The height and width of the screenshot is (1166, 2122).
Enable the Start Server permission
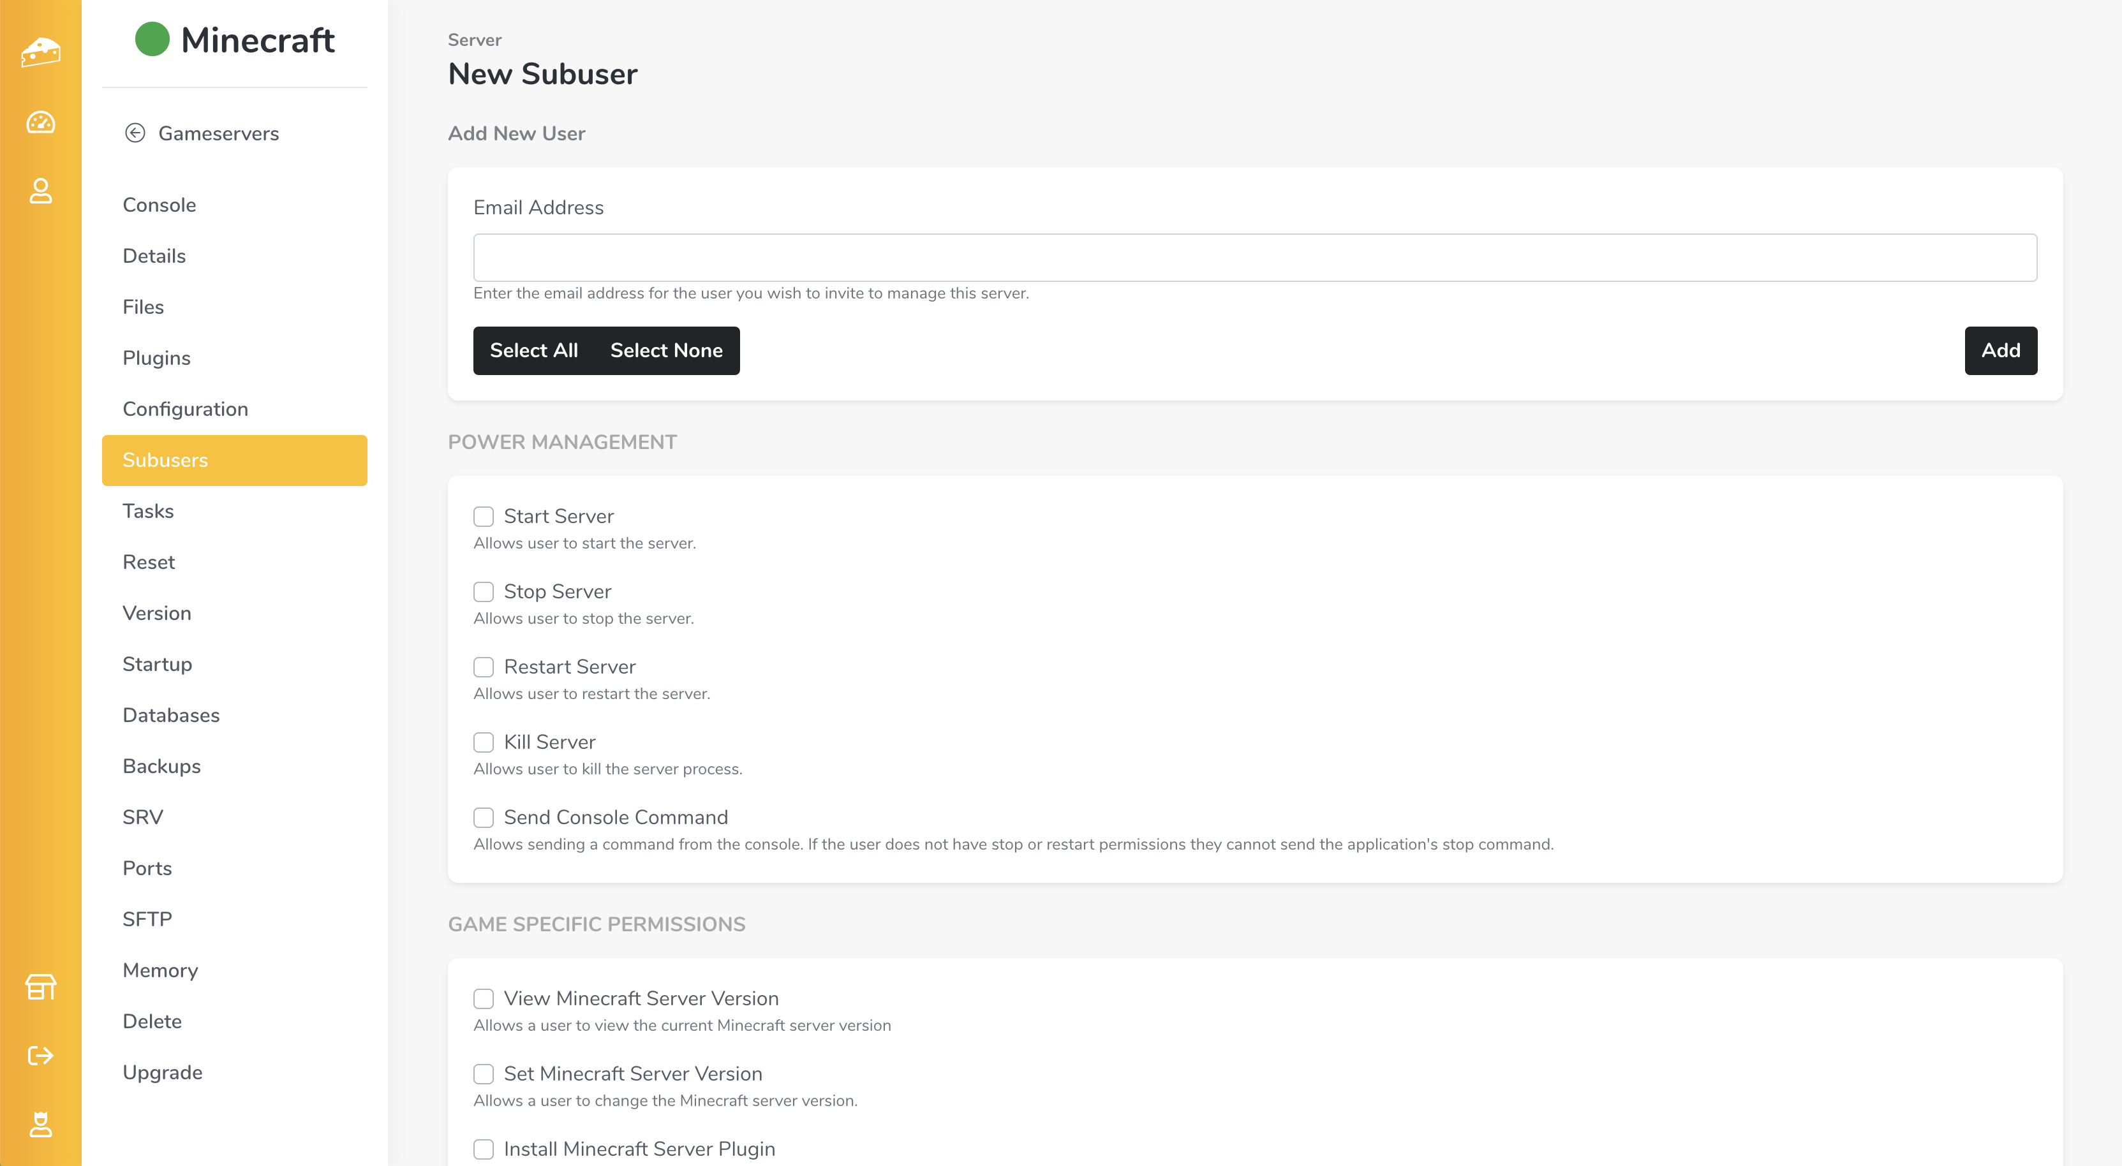pyautogui.click(x=484, y=516)
